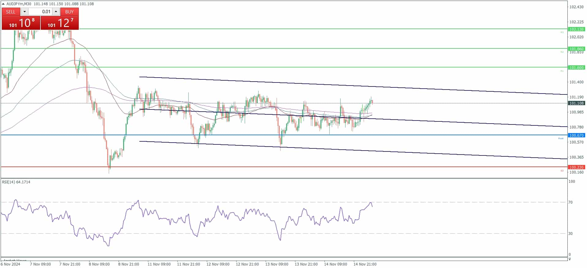Click the 101.108 sell price panel

[21, 23]
